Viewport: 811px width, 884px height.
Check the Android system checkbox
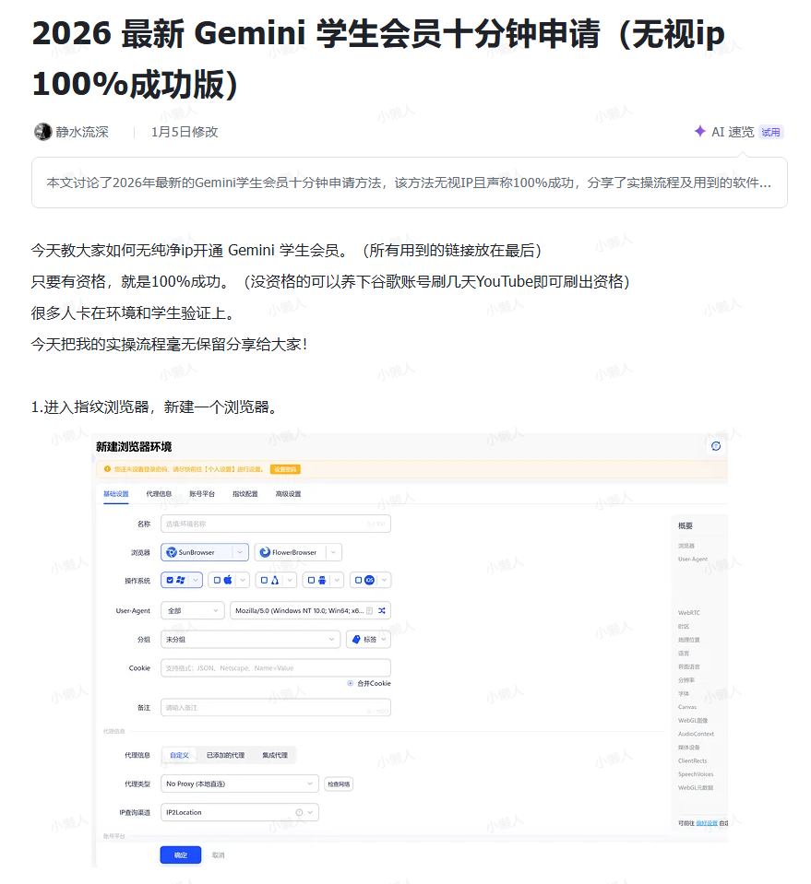310,580
